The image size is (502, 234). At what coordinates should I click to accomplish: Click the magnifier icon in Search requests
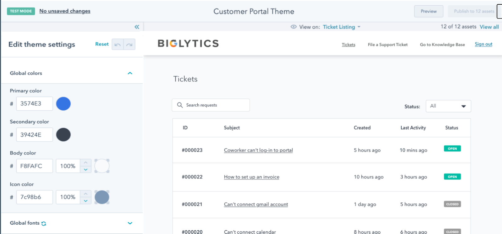click(x=180, y=105)
